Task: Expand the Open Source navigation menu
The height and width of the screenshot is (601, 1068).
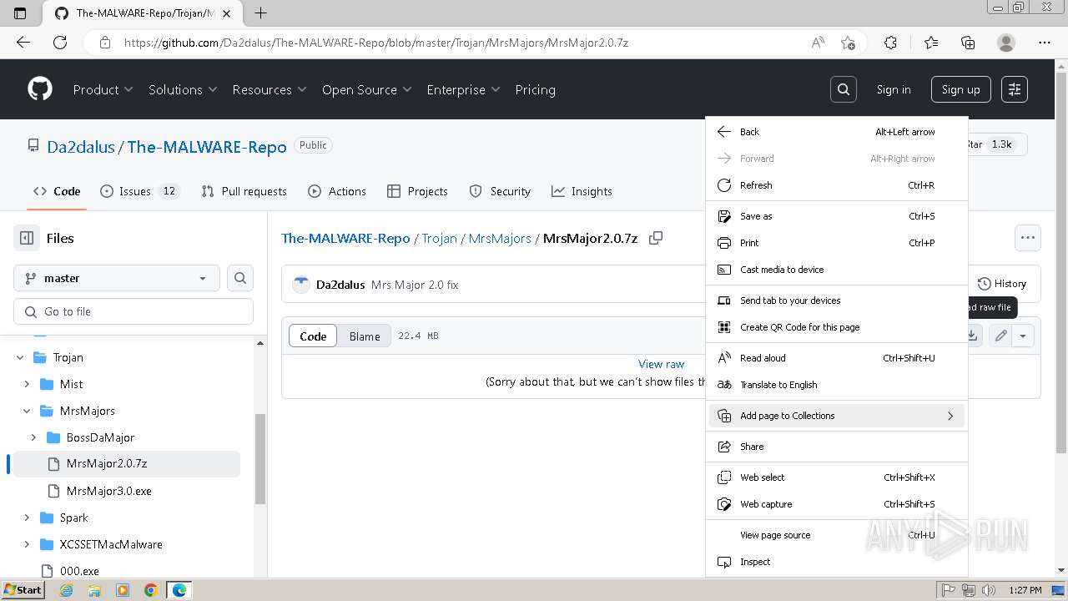Action: coord(366,89)
